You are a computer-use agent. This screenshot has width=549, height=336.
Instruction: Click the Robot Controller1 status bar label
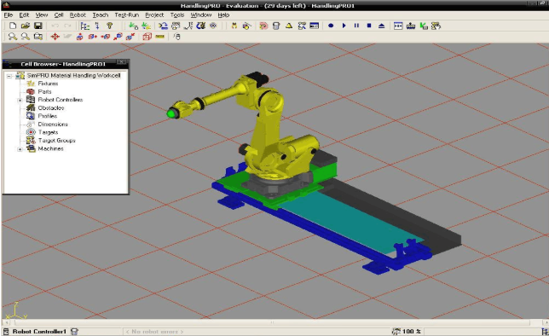tap(39, 331)
